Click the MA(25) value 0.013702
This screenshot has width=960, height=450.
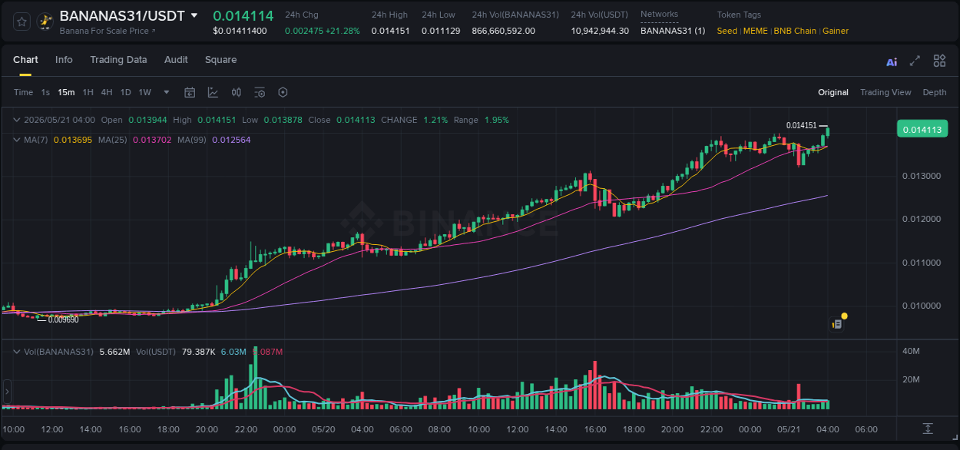[152, 140]
